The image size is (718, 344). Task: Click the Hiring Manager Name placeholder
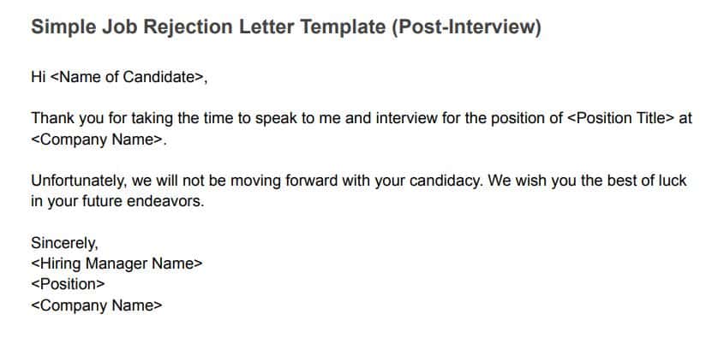coord(117,264)
